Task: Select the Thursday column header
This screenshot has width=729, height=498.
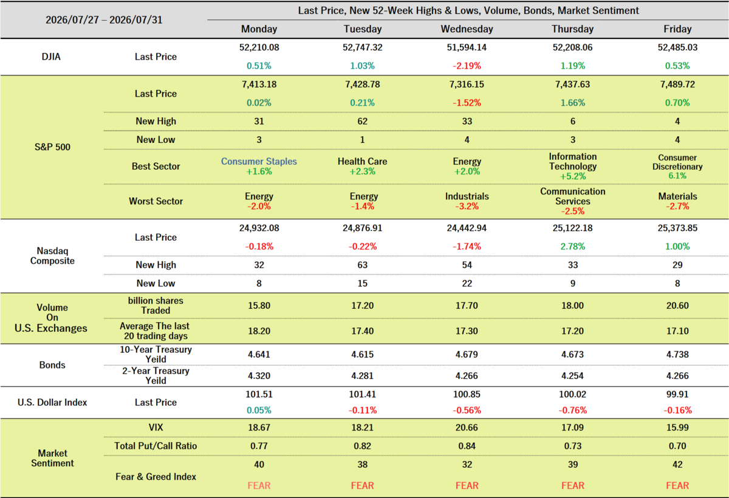Action: (x=572, y=29)
